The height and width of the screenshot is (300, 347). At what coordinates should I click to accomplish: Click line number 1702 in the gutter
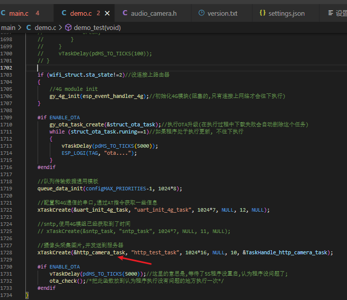[6, 68]
